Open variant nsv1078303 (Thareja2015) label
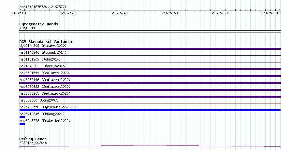 pyautogui.click(x=43, y=66)
